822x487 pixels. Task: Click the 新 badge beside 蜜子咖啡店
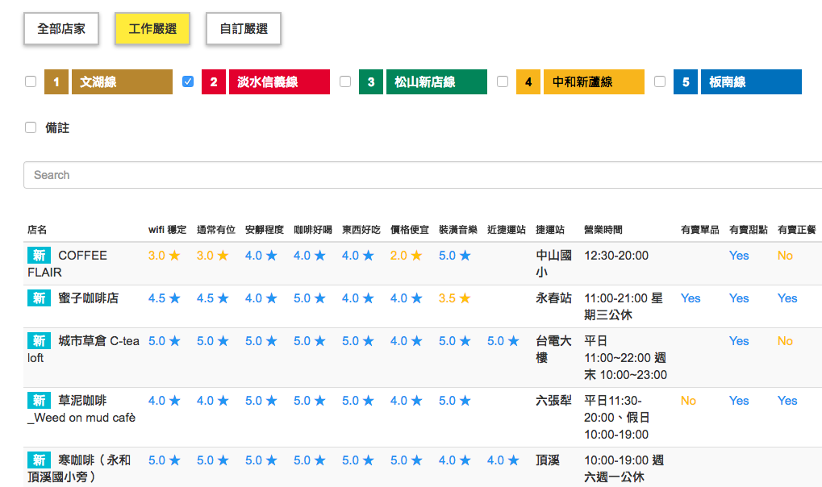coord(40,298)
